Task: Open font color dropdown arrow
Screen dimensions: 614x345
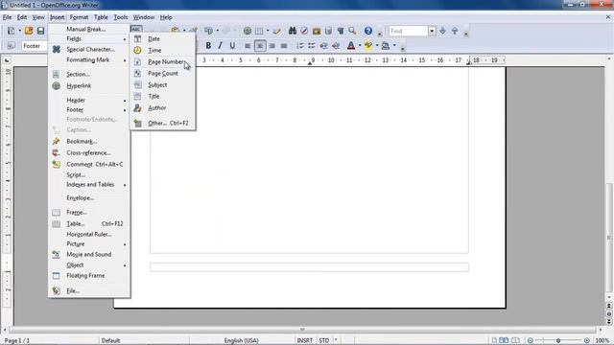Action: 360,46
